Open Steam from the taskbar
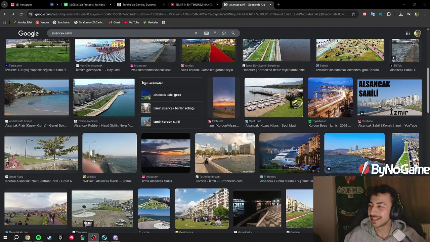Screen dimensions: 430x242 pos(49,238)
